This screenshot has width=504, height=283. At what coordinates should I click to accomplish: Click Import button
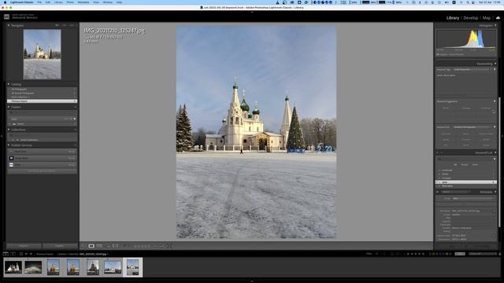(x=23, y=246)
